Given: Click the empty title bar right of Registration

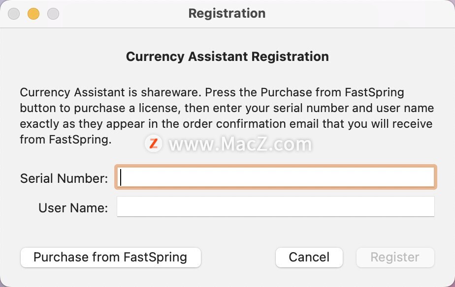Looking at the screenshot, I should pyautogui.click(x=360, y=14).
